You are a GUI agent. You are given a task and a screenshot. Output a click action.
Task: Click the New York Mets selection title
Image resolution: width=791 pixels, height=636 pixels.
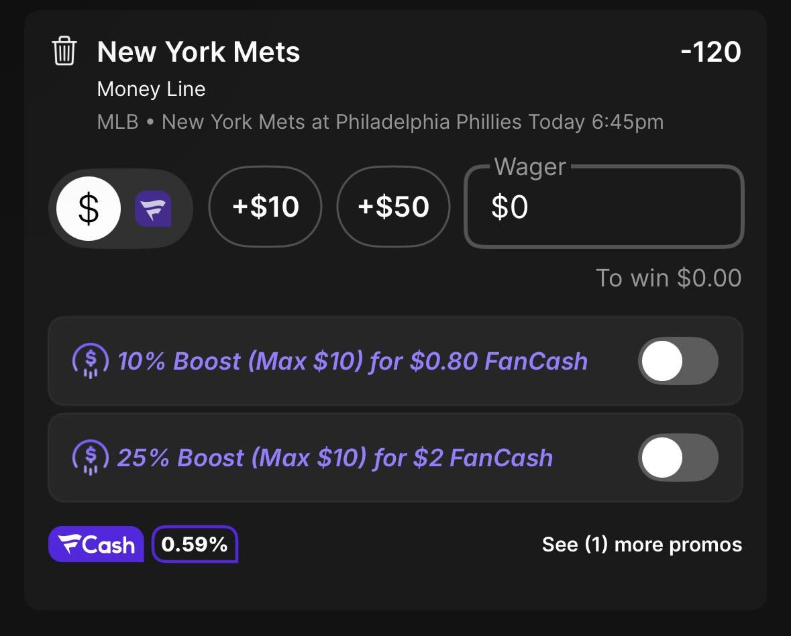pyautogui.click(x=199, y=52)
